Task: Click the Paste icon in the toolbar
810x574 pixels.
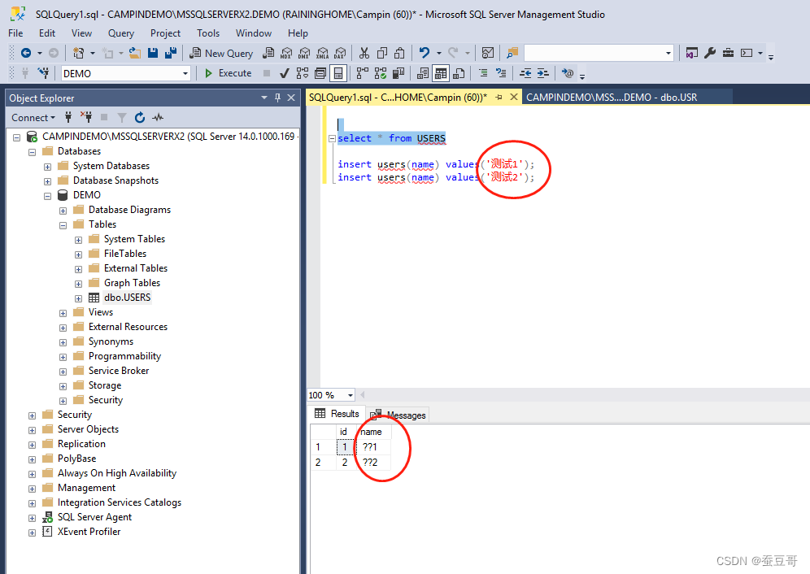Action: 399,53
